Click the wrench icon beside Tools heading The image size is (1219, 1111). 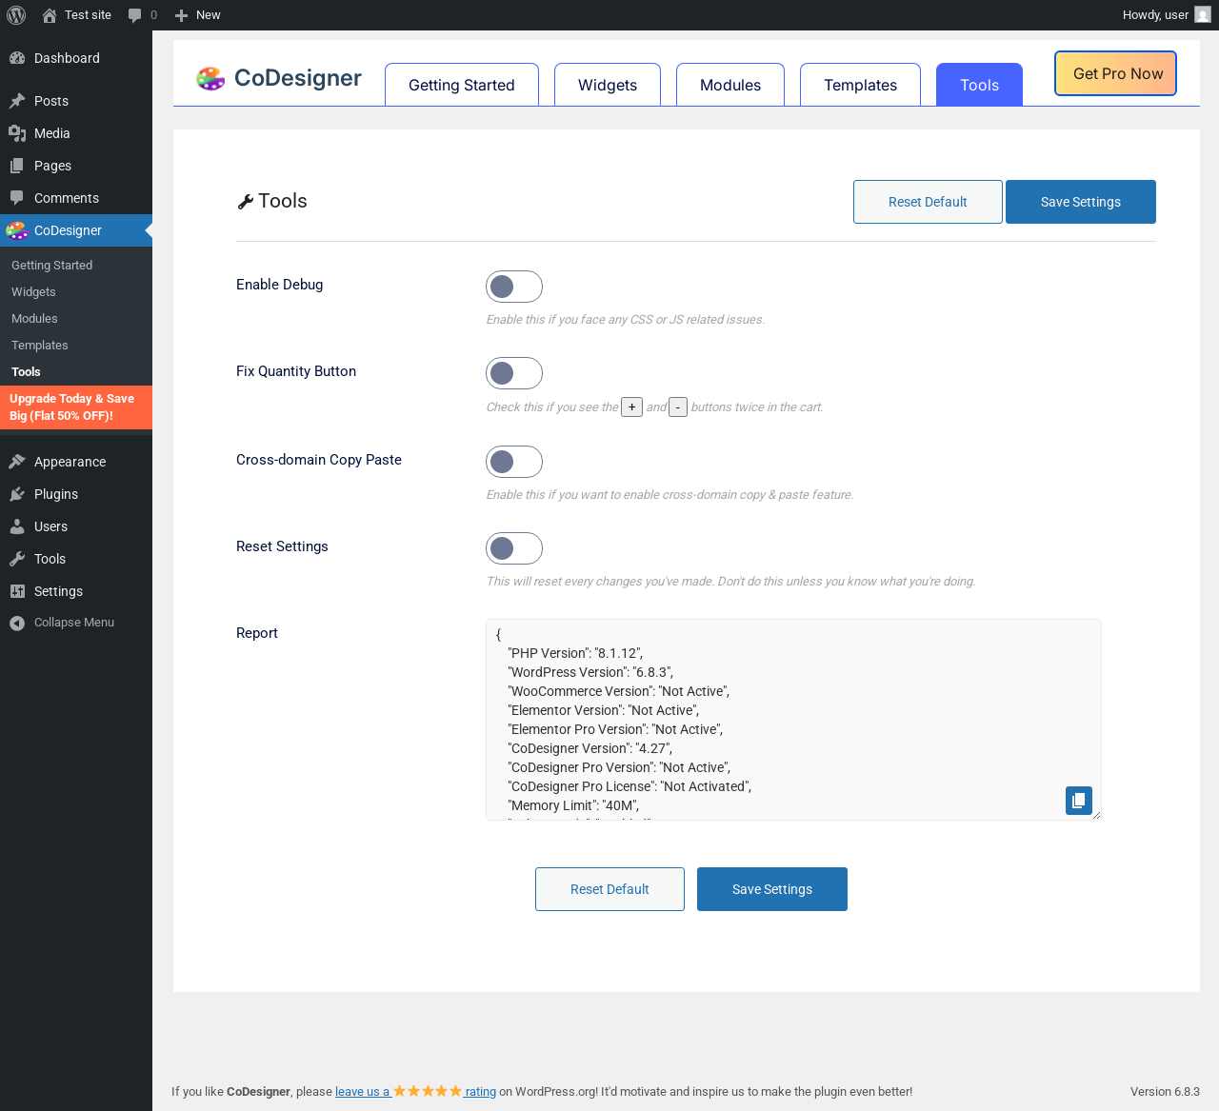(246, 202)
